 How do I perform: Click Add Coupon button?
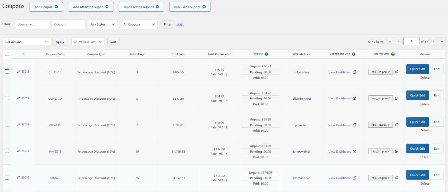(46, 7)
